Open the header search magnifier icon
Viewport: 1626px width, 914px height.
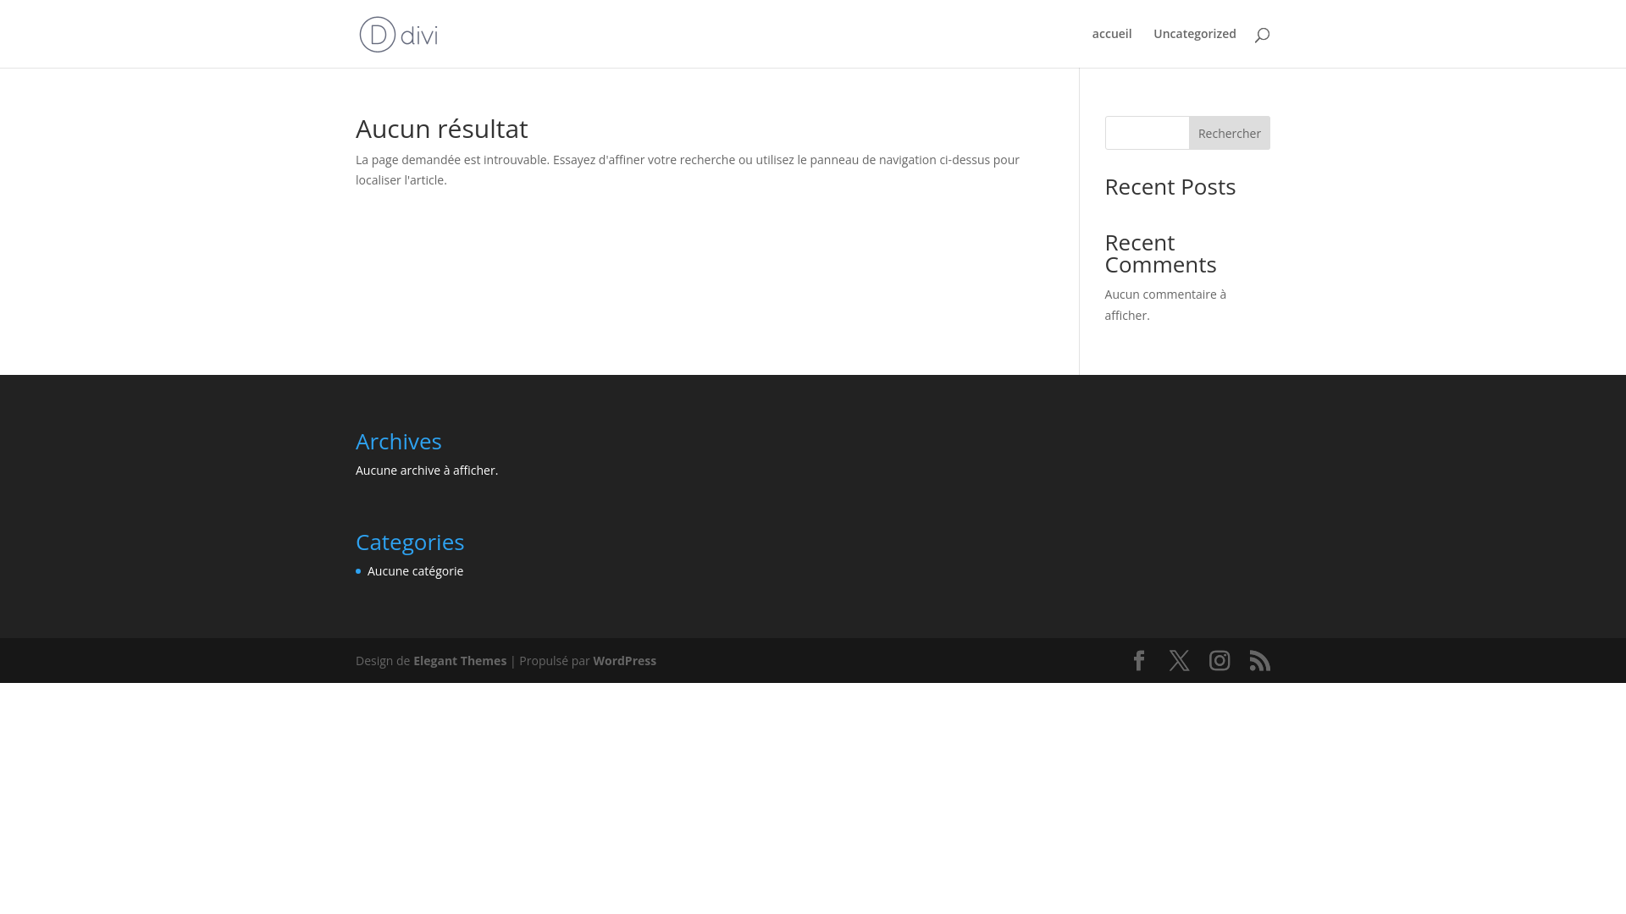click(1262, 35)
